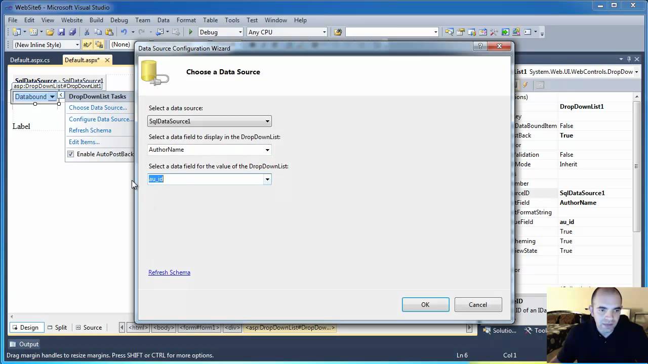Screen dimensions: 648x364
Task: Close the Default.aspx tab
Action: tap(107, 60)
